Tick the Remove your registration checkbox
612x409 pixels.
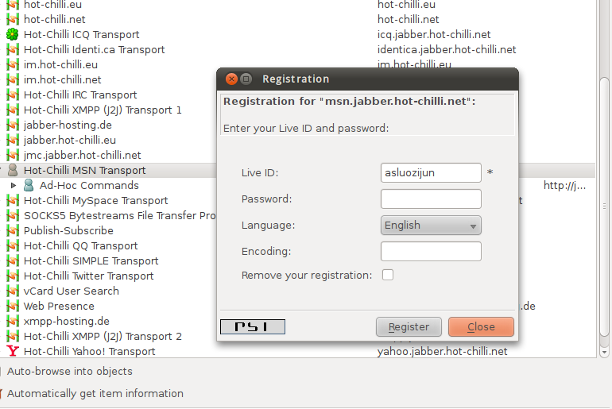(x=388, y=275)
